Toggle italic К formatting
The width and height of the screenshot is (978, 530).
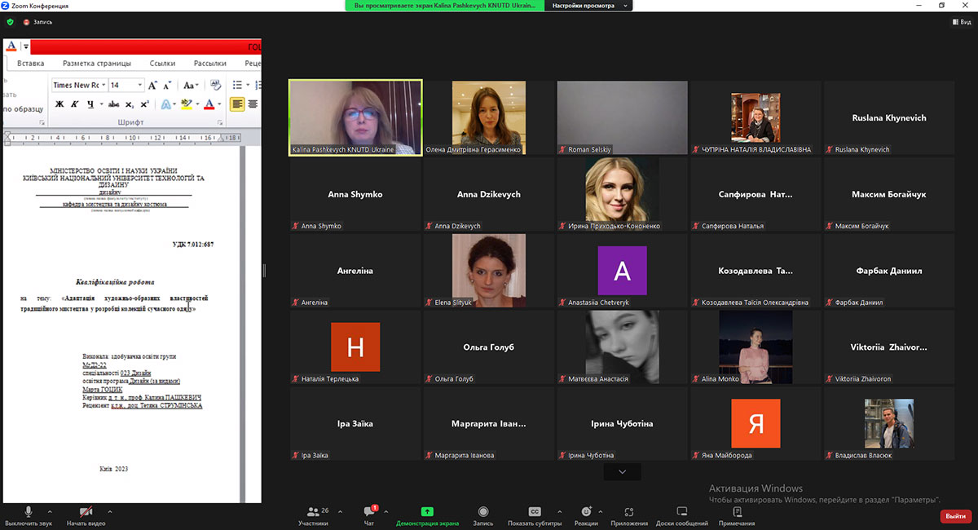74,104
